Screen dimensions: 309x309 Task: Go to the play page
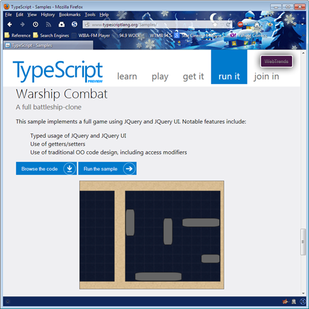pyautogui.click(x=160, y=77)
